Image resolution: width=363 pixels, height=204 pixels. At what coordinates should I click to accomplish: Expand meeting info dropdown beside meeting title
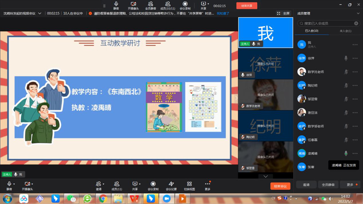(39, 14)
